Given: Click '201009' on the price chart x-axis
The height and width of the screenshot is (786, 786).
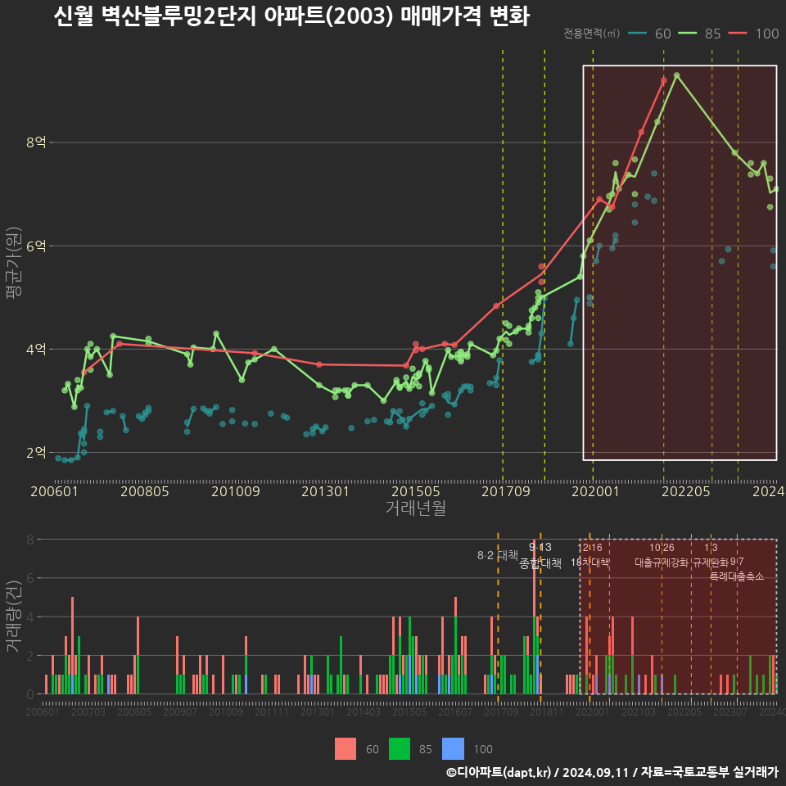Looking at the screenshot, I should point(235,491).
